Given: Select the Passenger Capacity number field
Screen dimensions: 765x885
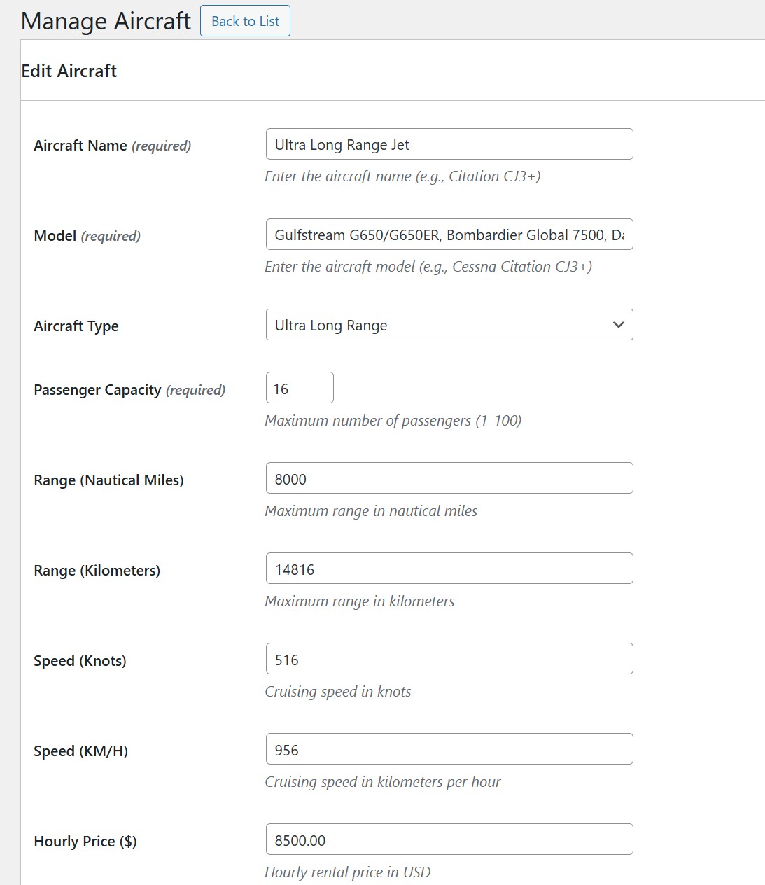Looking at the screenshot, I should tap(300, 388).
